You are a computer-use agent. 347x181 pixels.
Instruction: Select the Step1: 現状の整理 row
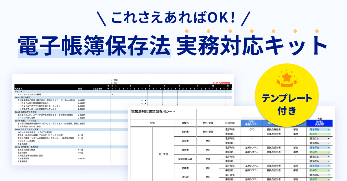[x=123, y=97]
